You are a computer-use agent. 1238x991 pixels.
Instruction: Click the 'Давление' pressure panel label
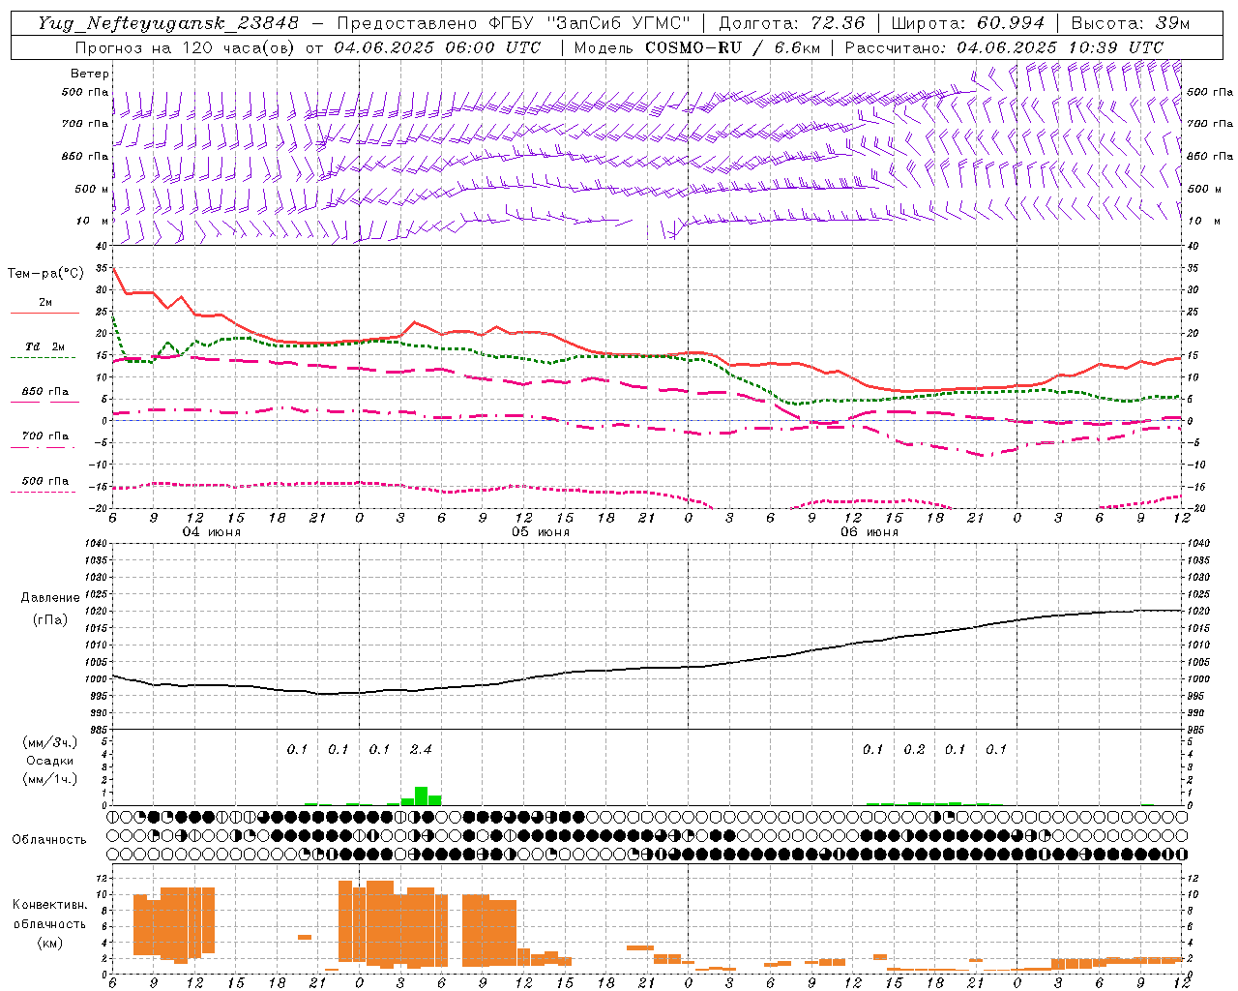[x=50, y=598]
